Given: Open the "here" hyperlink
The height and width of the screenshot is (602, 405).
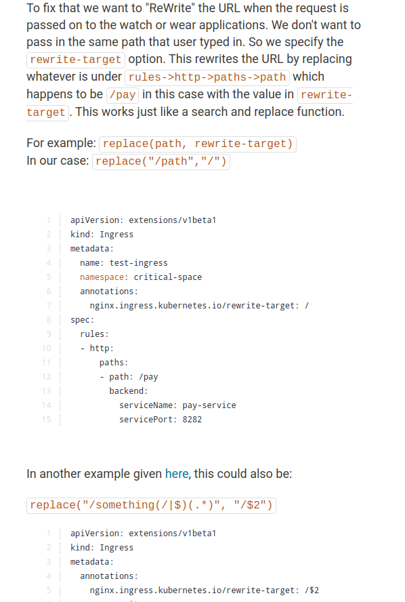Looking at the screenshot, I should point(176,474).
